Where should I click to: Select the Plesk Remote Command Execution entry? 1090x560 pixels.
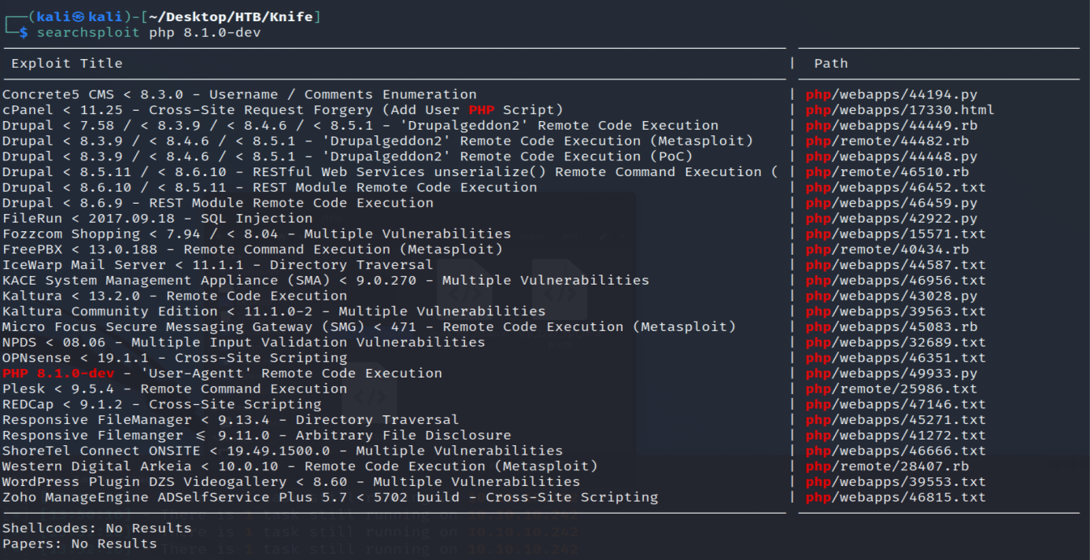coord(174,389)
